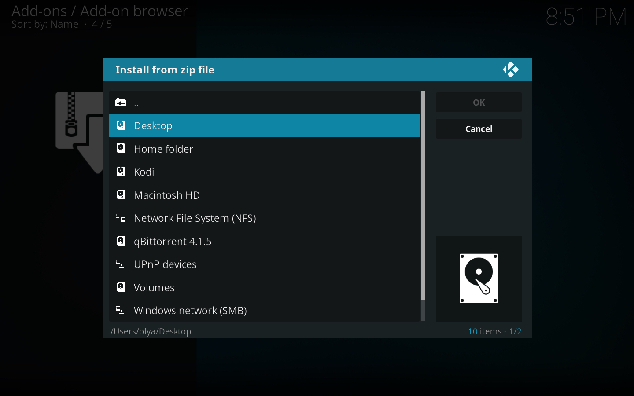The image size is (634, 396).
Task: Go up using the '..' entry
Action: pos(136,103)
